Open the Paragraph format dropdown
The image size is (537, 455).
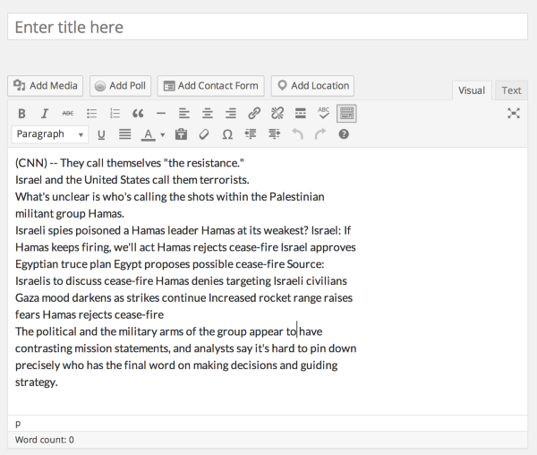(50, 134)
